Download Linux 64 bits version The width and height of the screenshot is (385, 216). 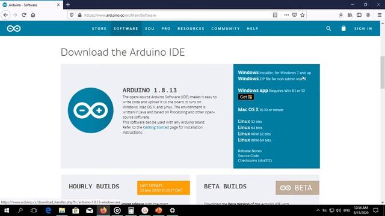250,128
